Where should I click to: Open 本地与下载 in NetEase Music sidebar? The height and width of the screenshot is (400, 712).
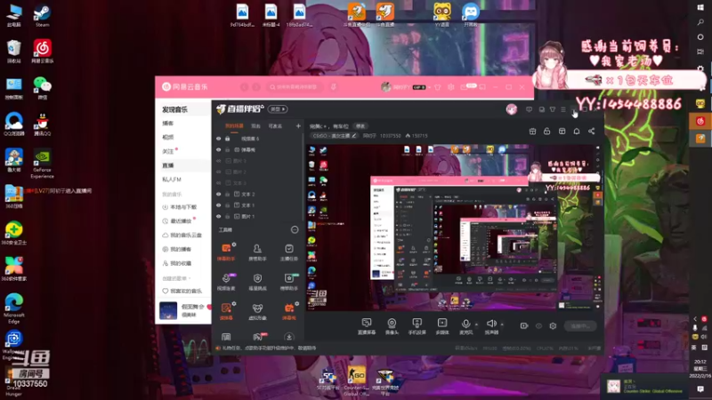coord(180,207)
